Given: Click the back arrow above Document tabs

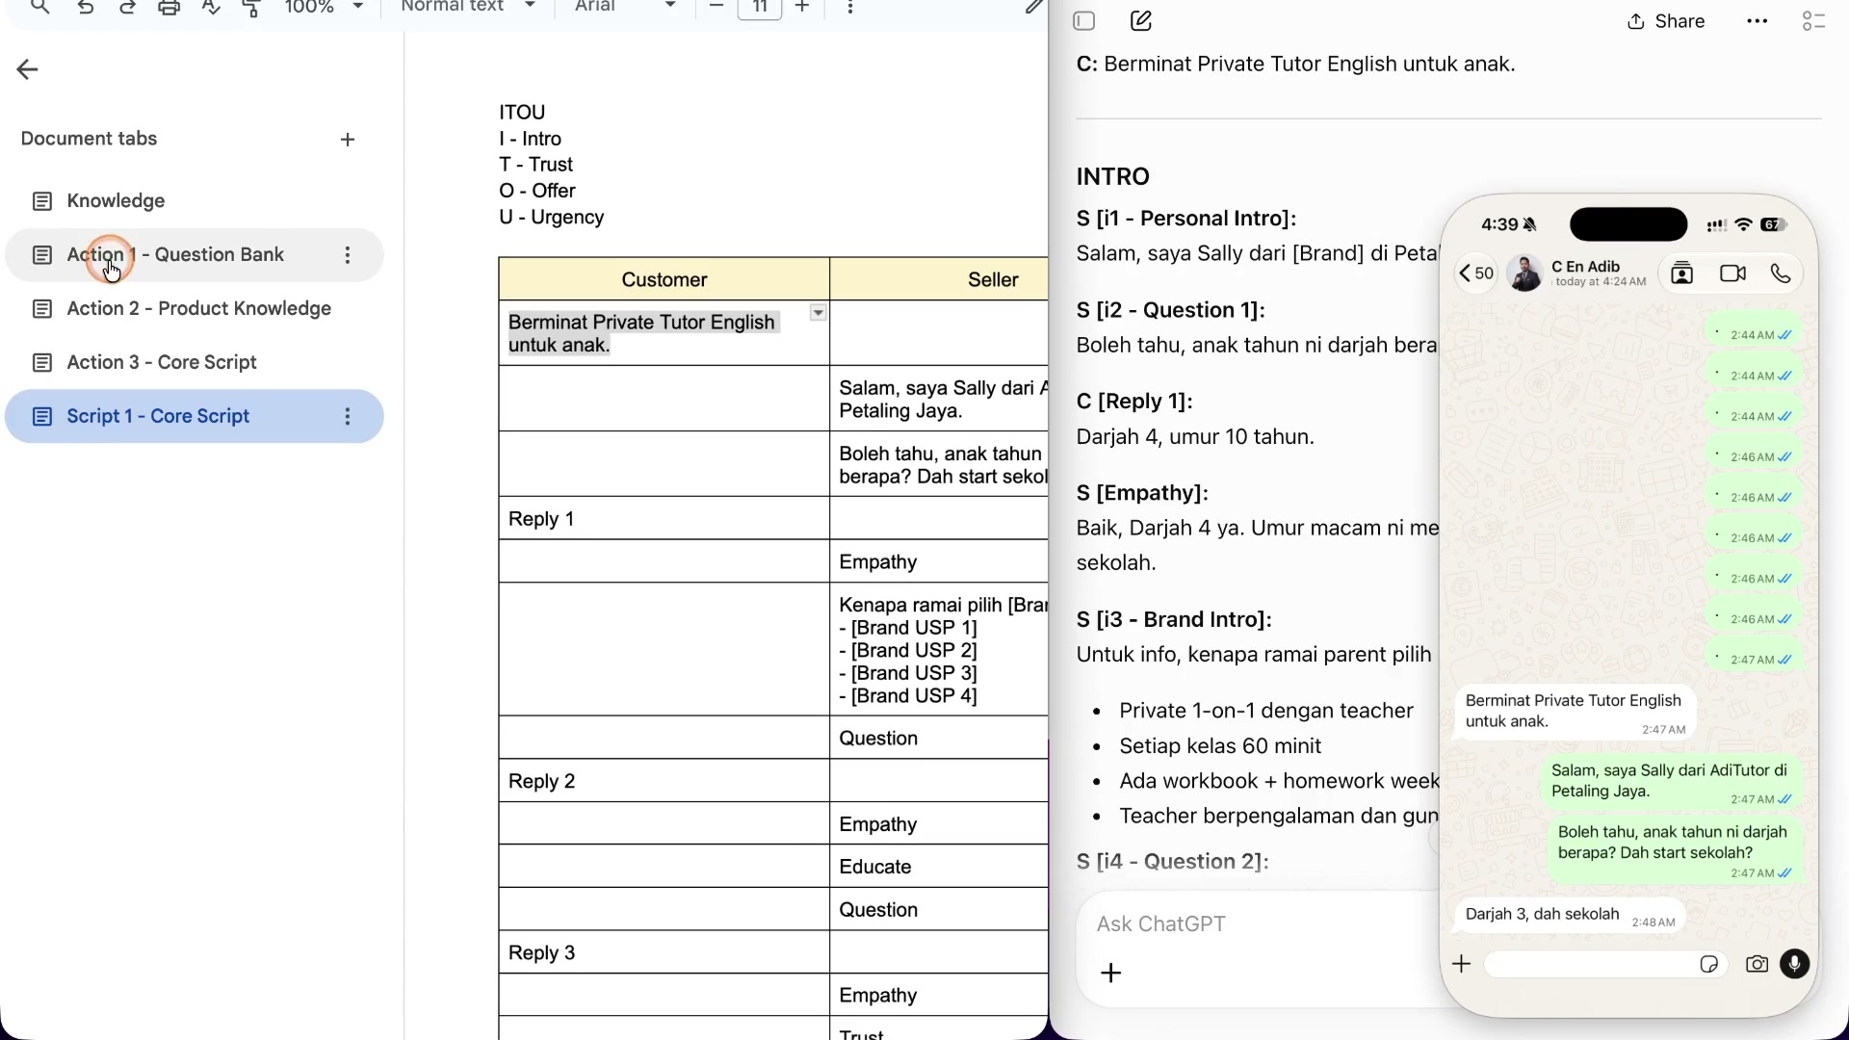Looking at the screenshot, I should click(28, 69).
